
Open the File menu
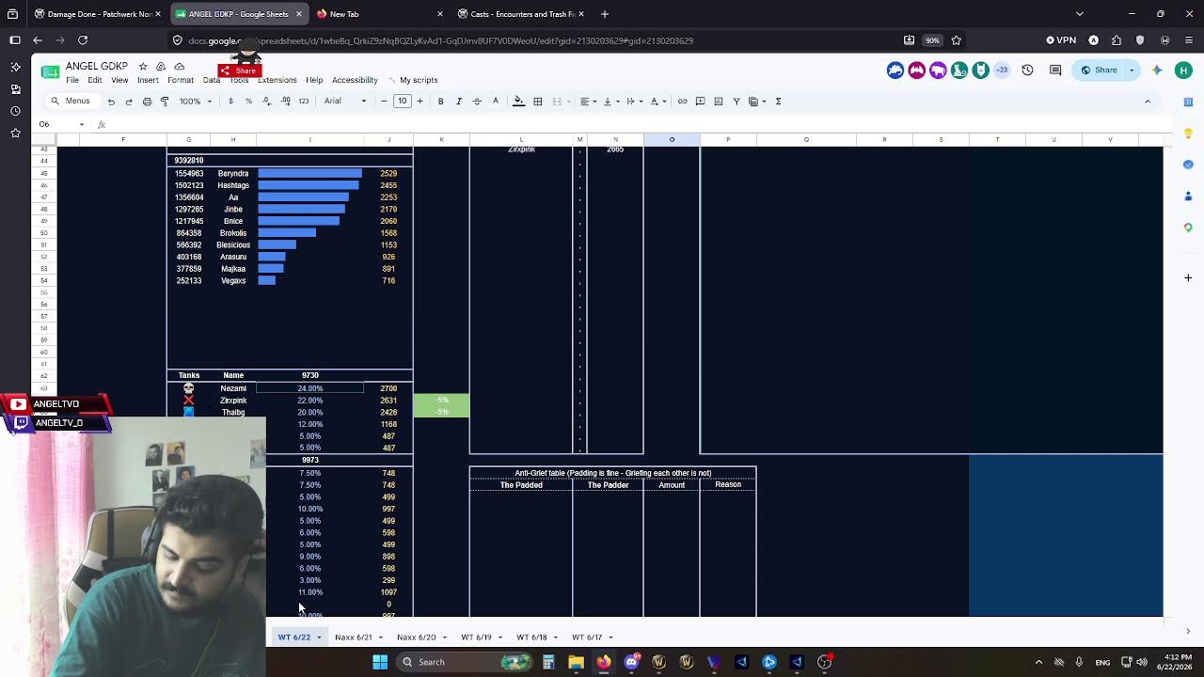click(x=72, y=80)
